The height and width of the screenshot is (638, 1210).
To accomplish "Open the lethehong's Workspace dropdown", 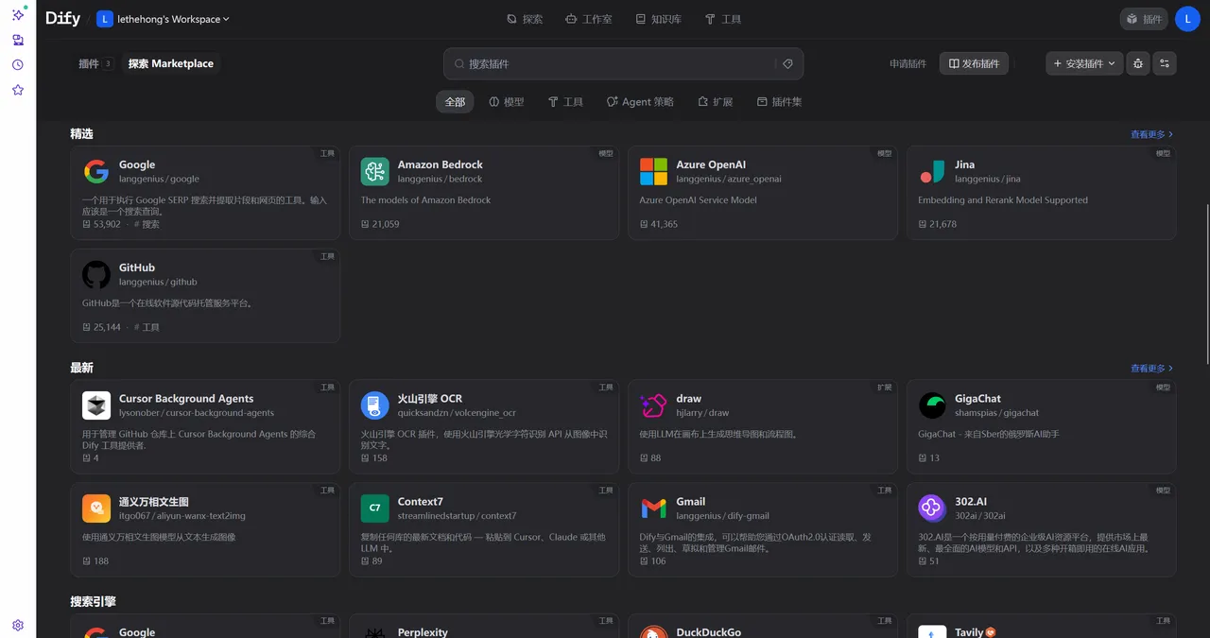I will coord(164,19).
